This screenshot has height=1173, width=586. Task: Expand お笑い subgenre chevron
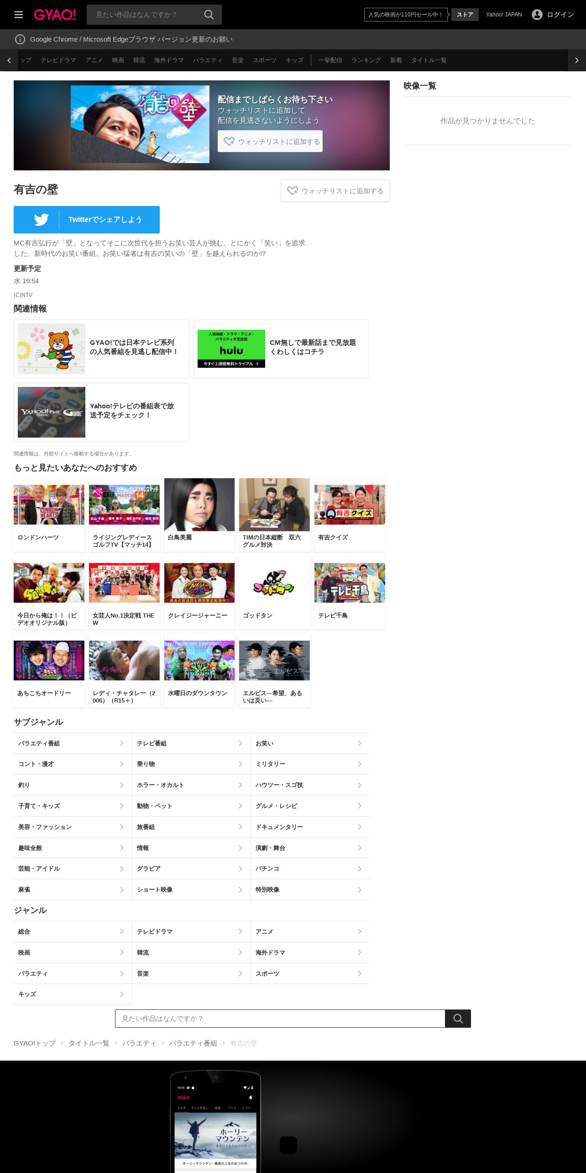(360, 743)
